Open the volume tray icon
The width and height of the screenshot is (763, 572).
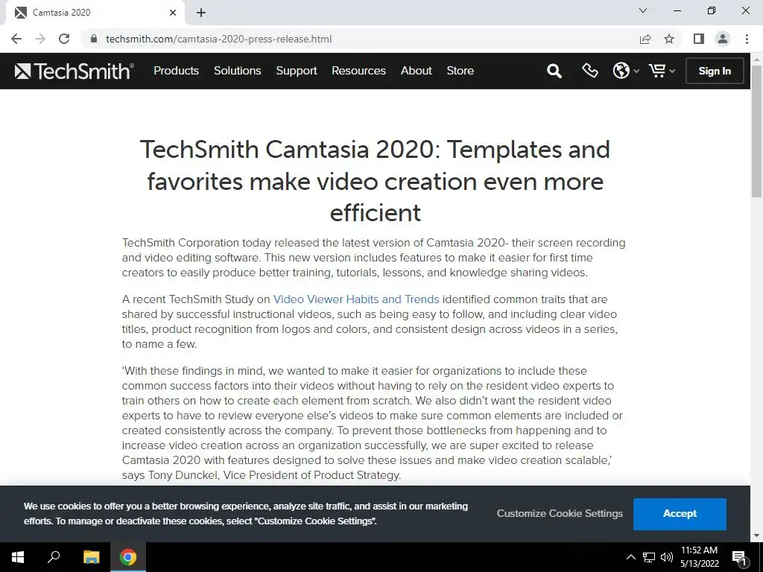[667, 557]
